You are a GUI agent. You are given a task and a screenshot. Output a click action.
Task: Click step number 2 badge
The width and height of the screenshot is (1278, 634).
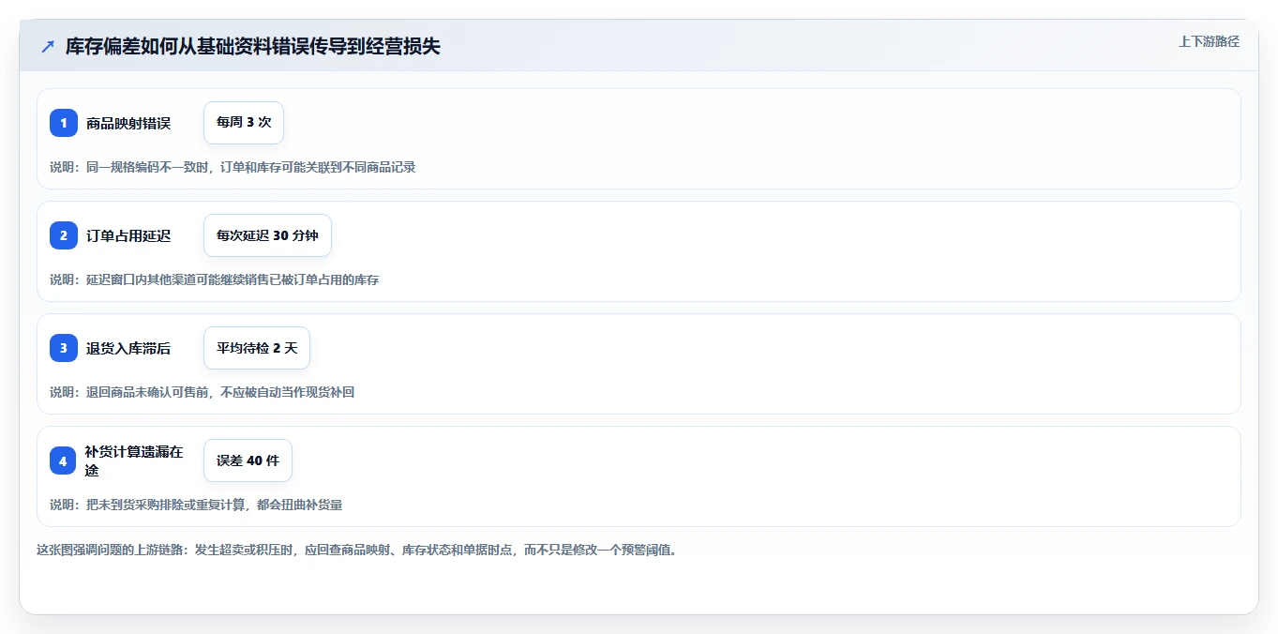pos(64,235)
